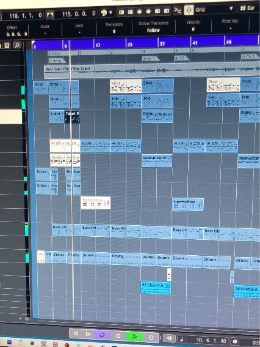Toggle Snap to Zero Crossing icon
Image resolution: width=260 pixels, height=347 pixels.
pyautogui.click(x=177, y=10)
